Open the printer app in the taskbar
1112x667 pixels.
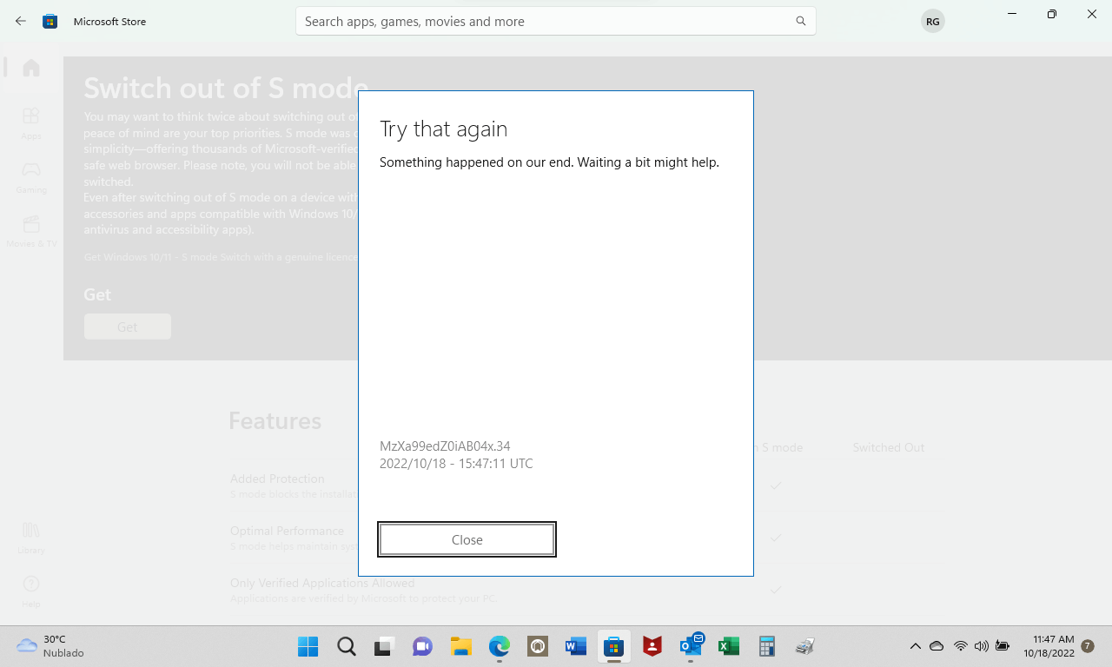click(x=805, y=646)
